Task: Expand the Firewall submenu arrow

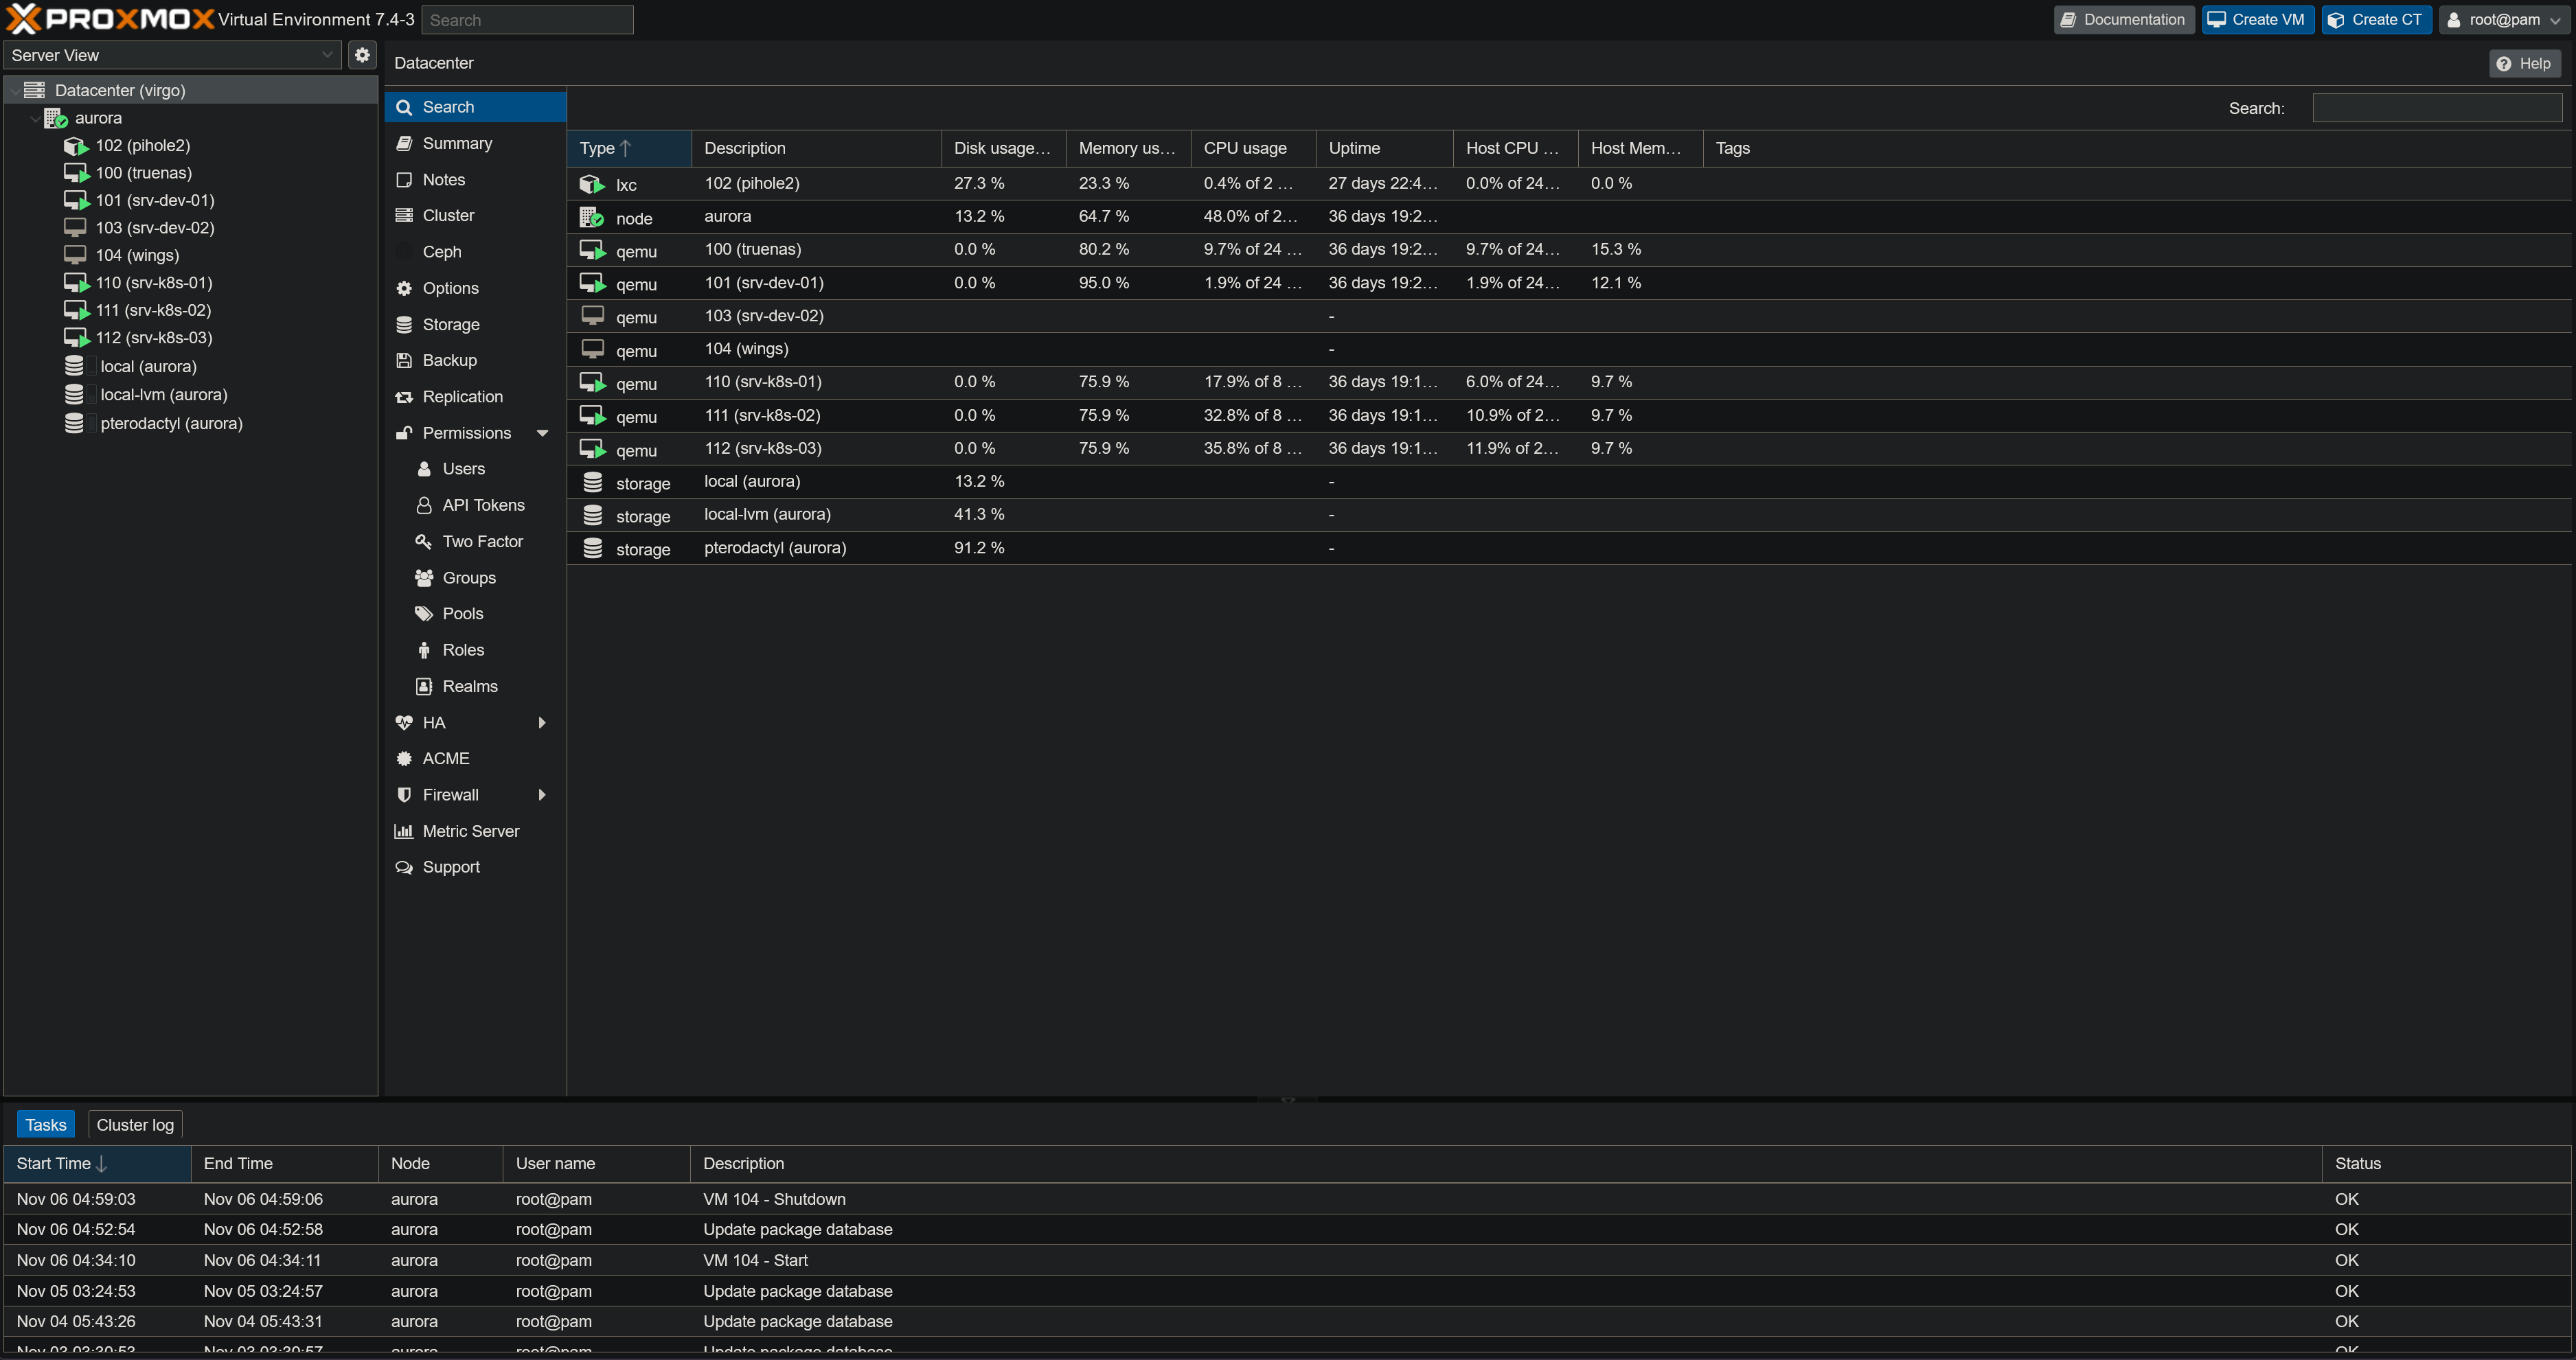Action: pyautogui.click(x=542, y=795)
